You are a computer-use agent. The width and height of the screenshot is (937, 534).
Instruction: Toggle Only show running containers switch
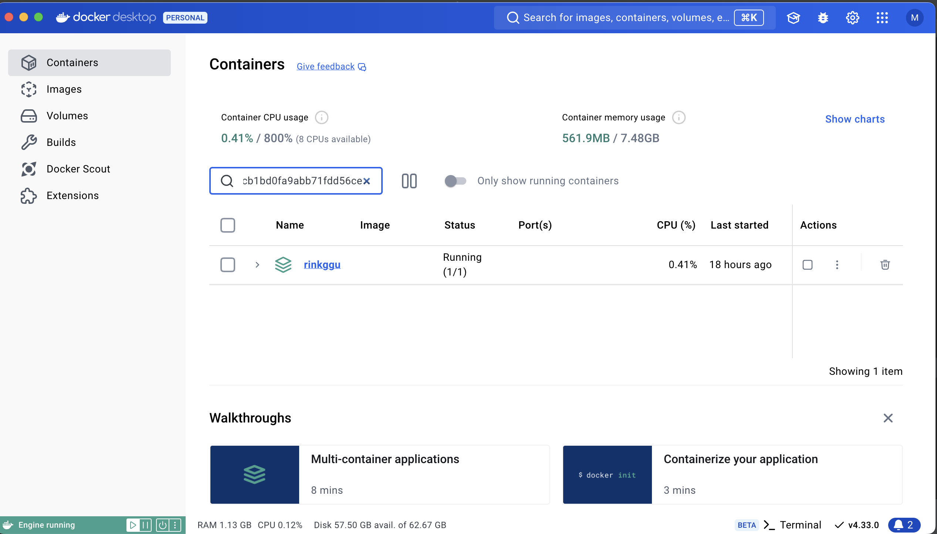click(x=455, y=181)
